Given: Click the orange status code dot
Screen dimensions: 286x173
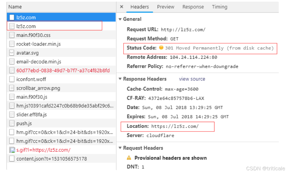Looking at the screenshot, I should [161, 48].
